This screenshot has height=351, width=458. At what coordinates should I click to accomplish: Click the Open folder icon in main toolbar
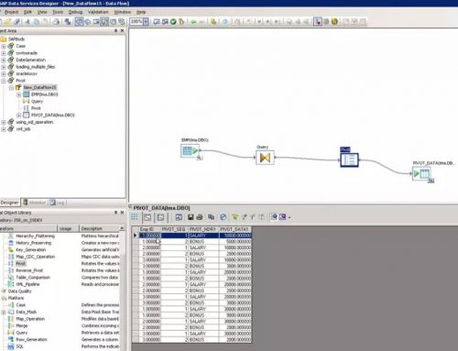[8, 22]
